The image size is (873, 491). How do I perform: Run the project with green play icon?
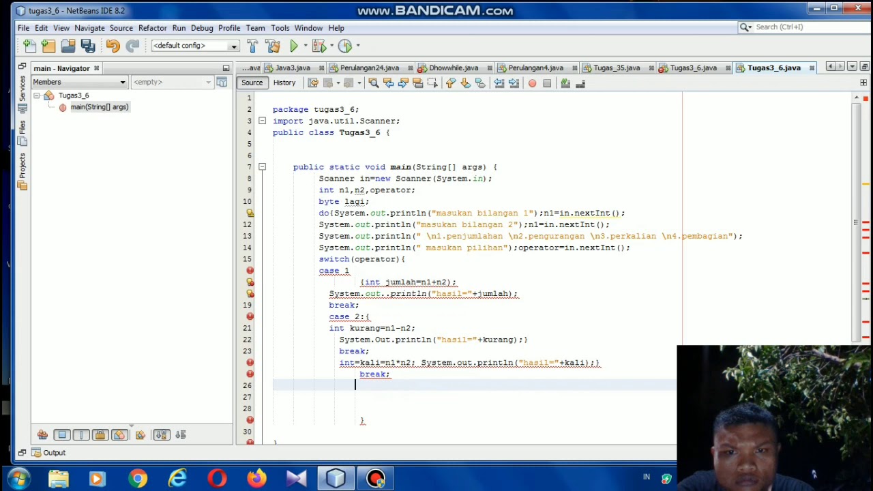tap(294, 46)
